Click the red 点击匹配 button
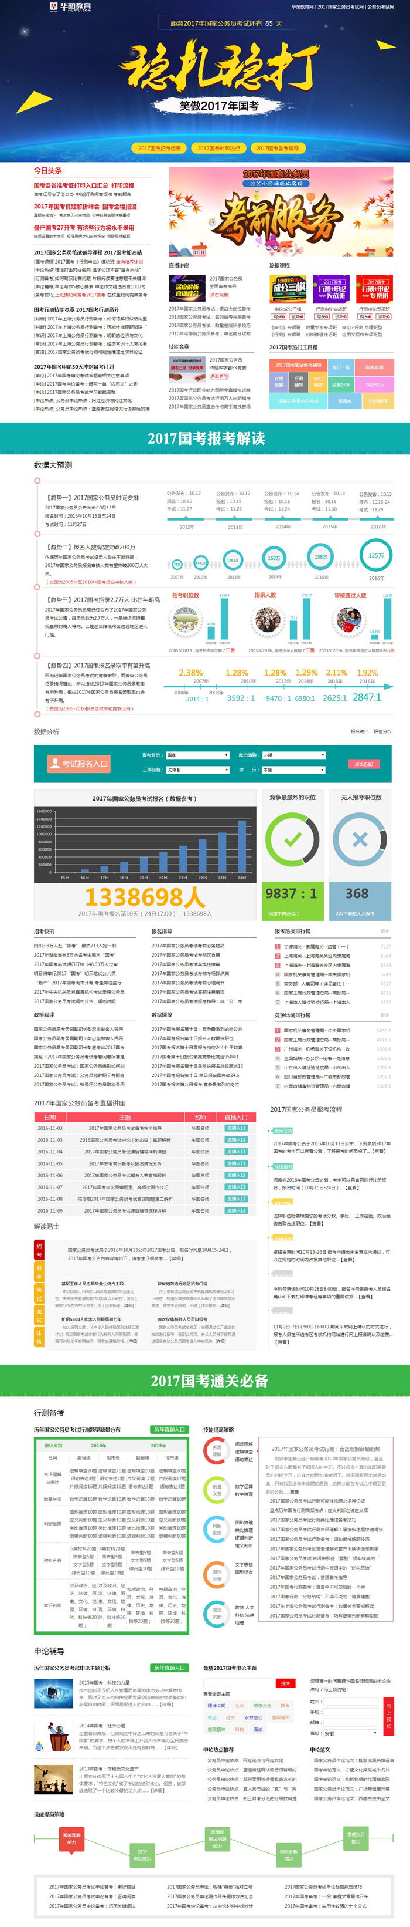This screenshot has width=410, height=1927. (363, 764)
